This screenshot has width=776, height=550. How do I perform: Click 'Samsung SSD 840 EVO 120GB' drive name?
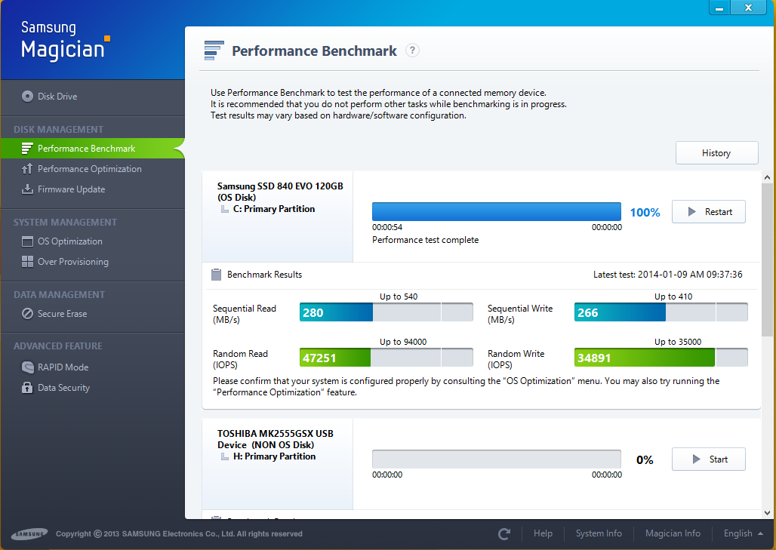click(x=280, y=186)
